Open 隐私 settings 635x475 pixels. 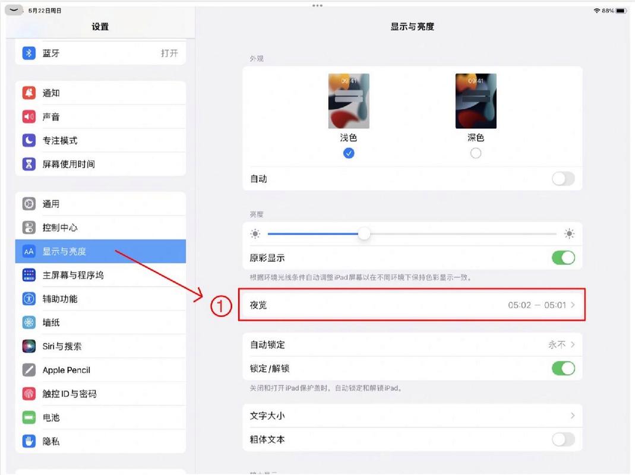[100, 441]
